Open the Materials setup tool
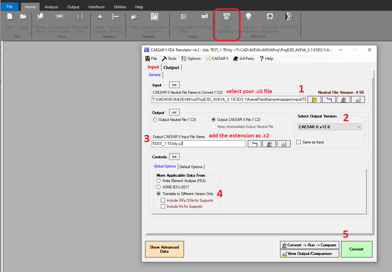Image resolution: width=392 pixels, height=272 pixels. click(205, 21)
